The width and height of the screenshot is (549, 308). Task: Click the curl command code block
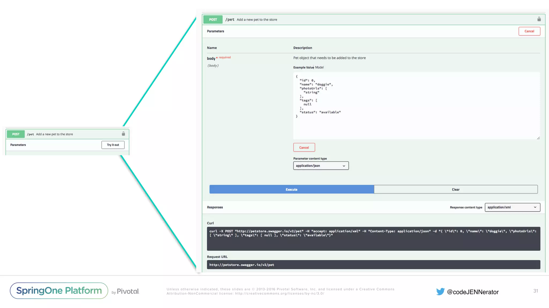click(373, 238)
